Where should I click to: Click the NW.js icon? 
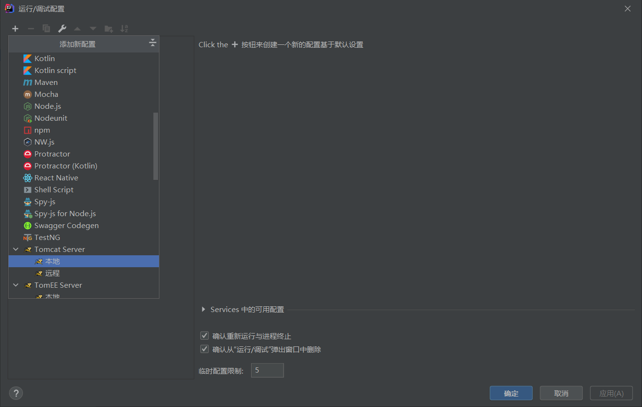(x=28, y=142)
